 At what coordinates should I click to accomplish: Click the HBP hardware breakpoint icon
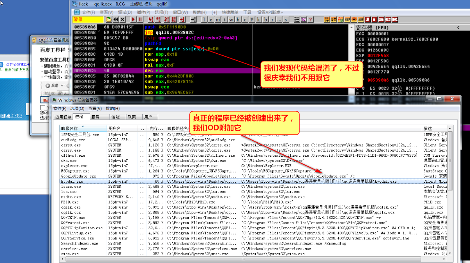coord(347,19)
